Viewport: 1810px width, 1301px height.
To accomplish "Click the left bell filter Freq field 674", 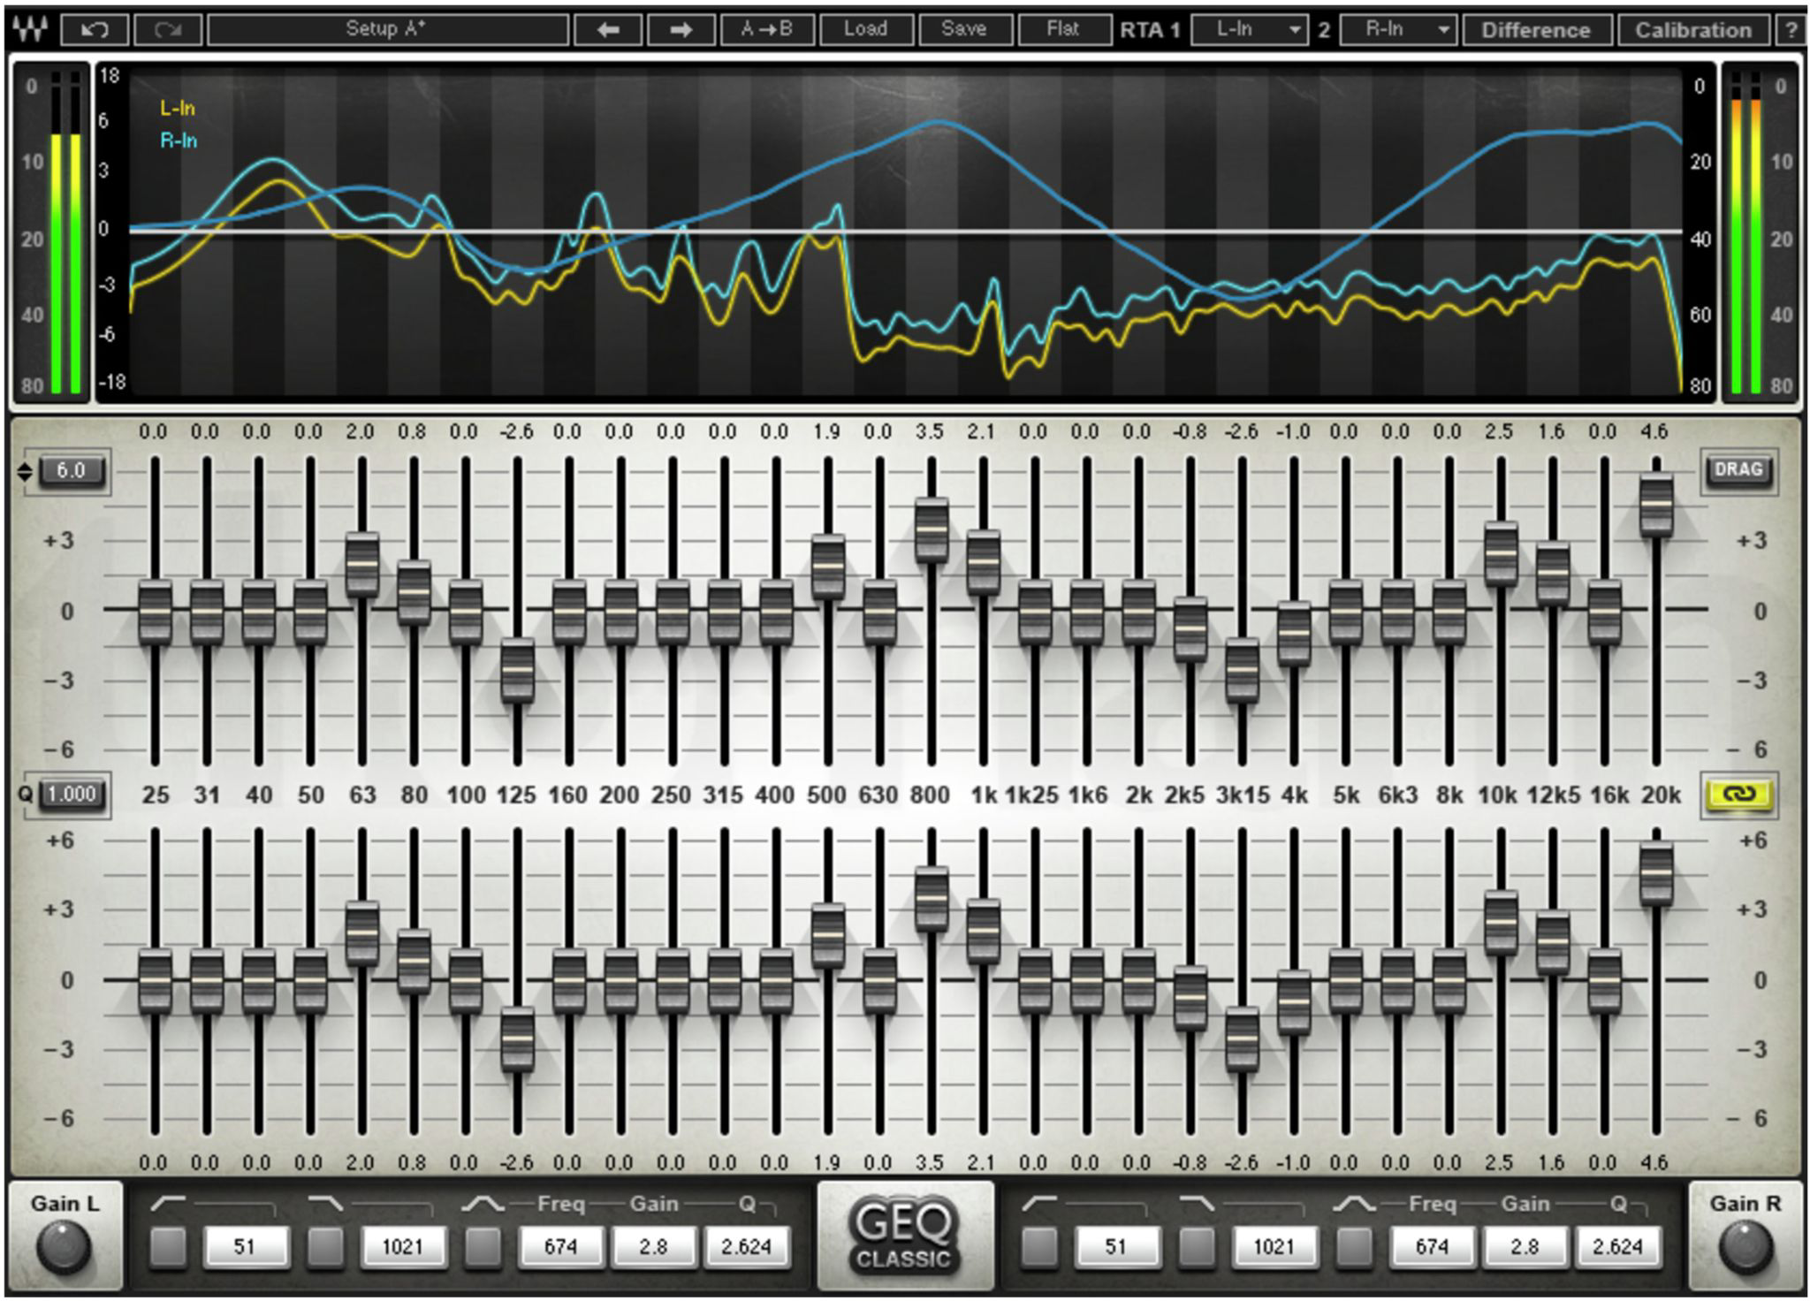I will click(x=561, y=1247).
